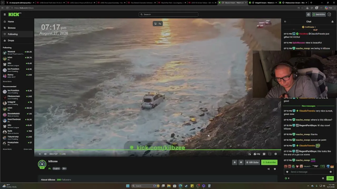Open the gift leaderboard icon in chat header
Viewport: 337px width, 189px height.
[x=333, y=22]
